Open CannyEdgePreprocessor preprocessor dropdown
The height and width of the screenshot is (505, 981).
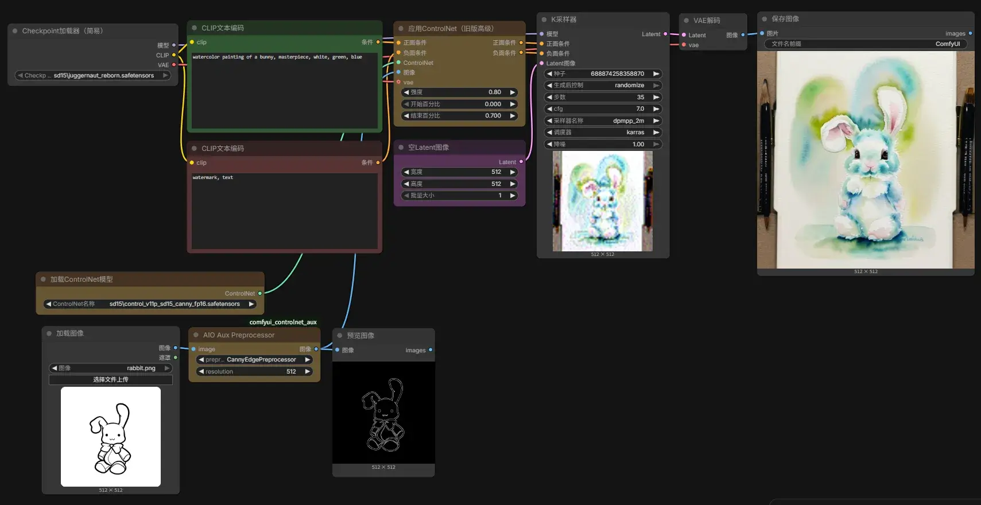(x=254, y=360)
